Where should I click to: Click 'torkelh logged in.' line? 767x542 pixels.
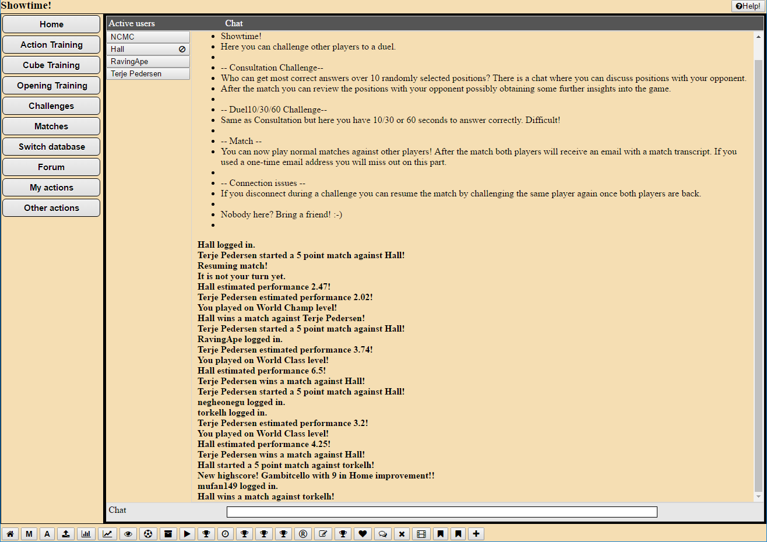[x=232, y=413]
